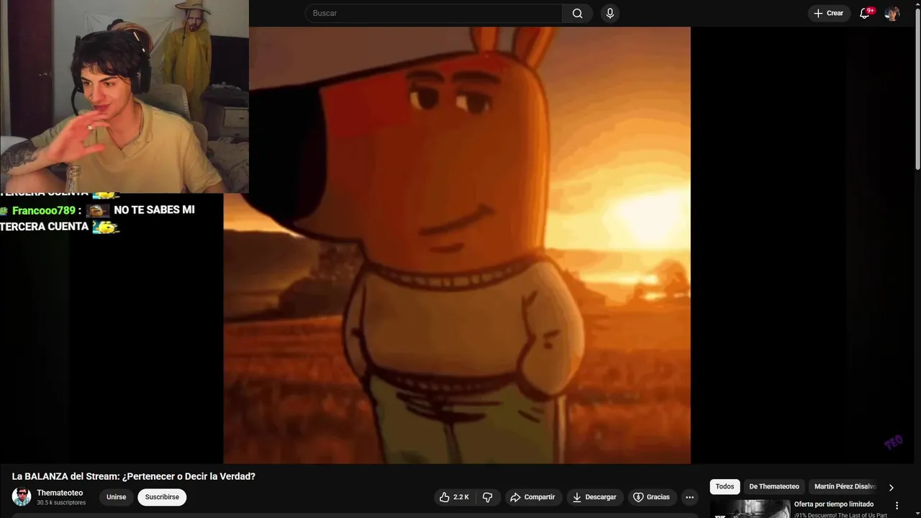Open account avatar menu
921x518 pixels.
pos(892,13)
